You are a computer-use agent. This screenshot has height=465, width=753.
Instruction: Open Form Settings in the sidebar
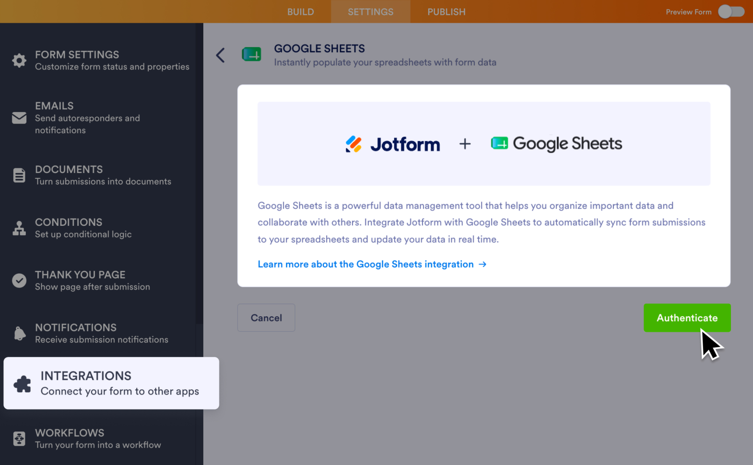102,60
